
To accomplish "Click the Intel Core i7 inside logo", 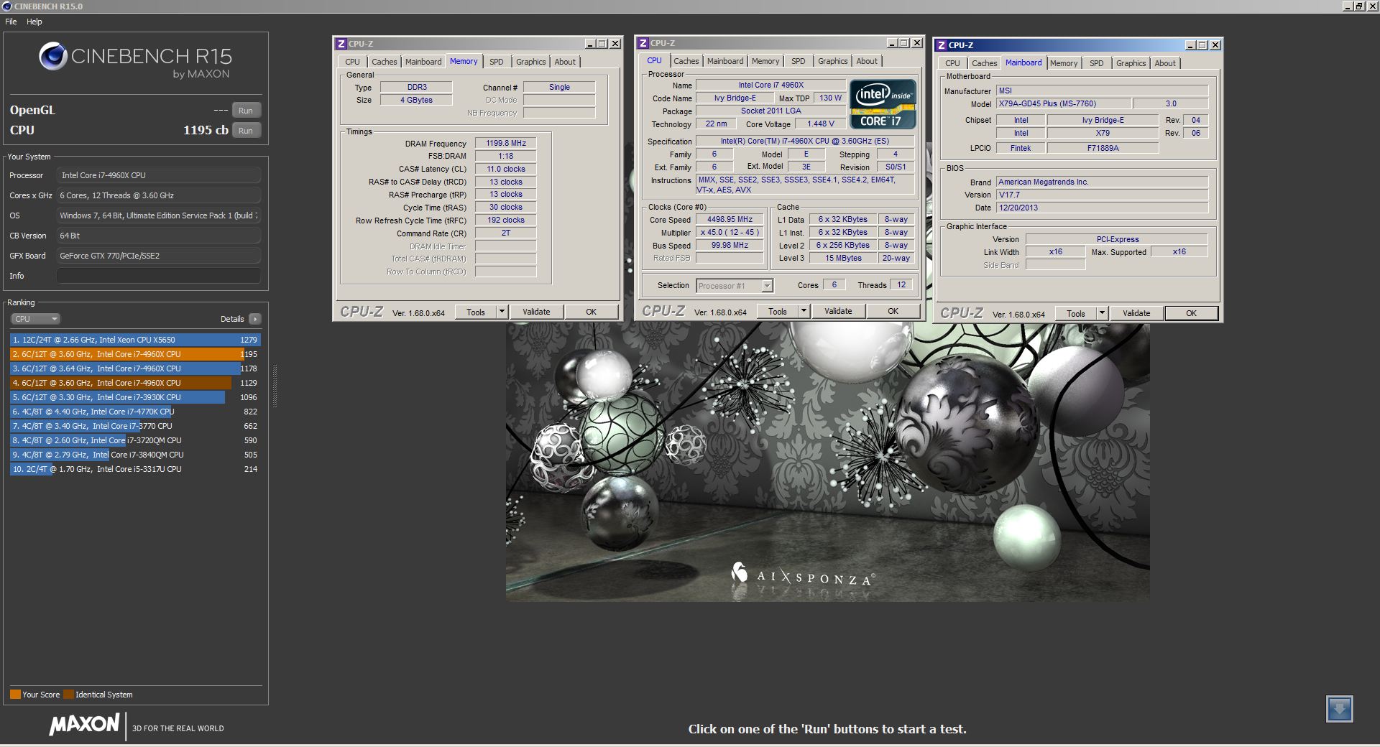I will pos(883,104).
